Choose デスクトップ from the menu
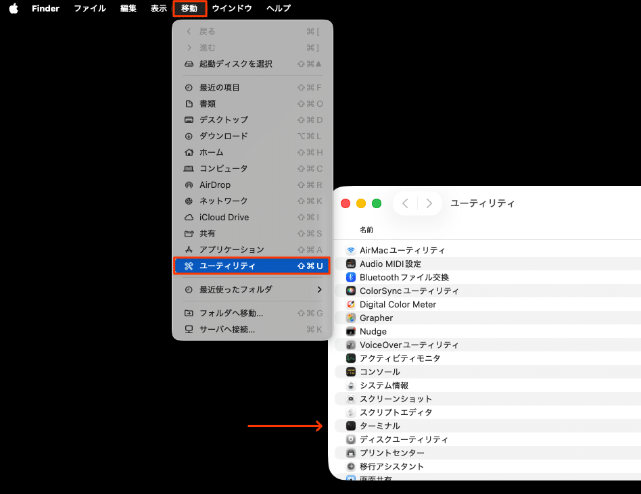Screen dimensions: 641x494 [253, 120]
